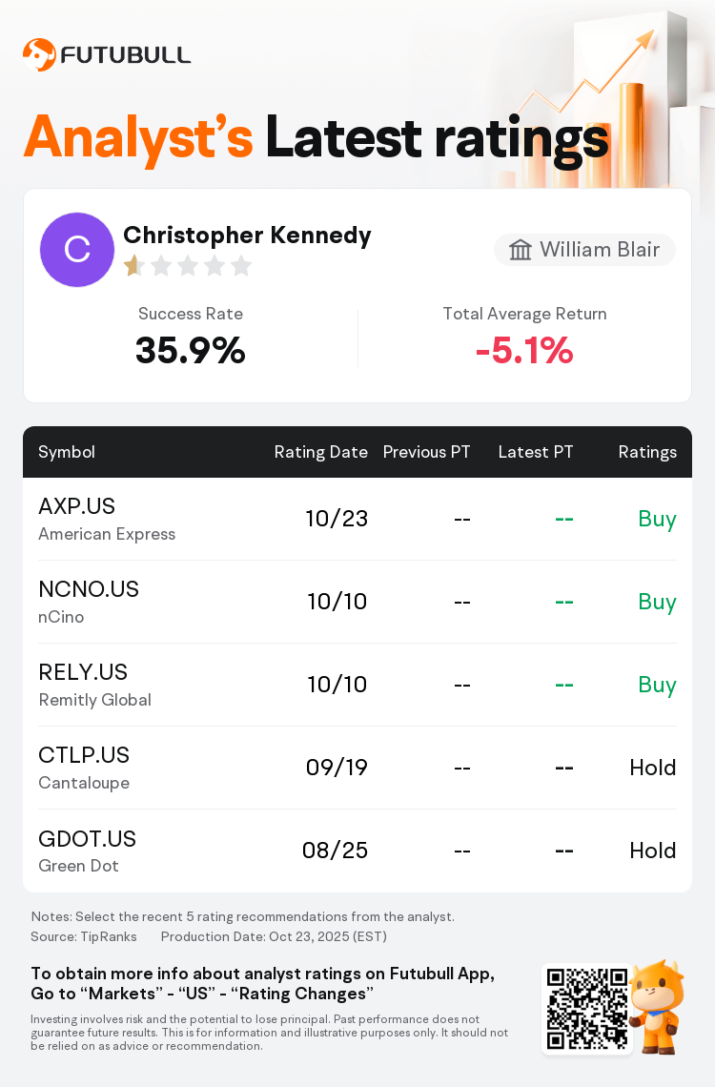
Task: Click the Ratings column header
Action: click(x=647, y=452)
